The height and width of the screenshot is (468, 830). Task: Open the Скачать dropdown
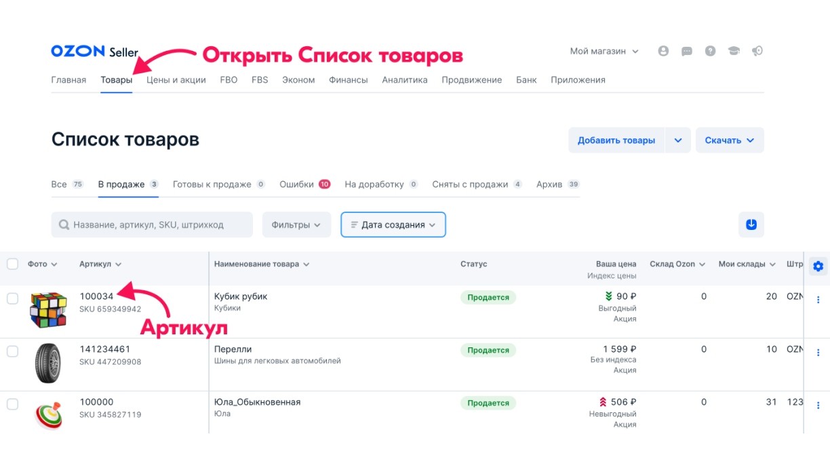[730, 140]
